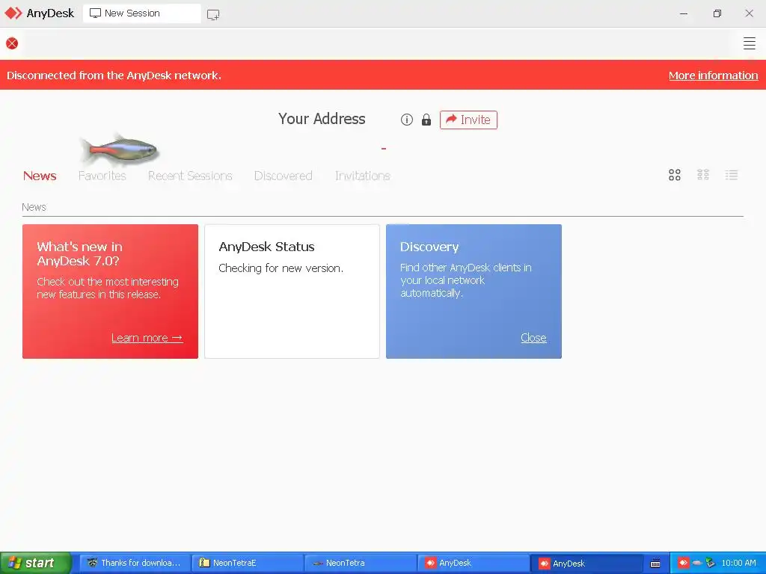
Task: Switch to the Recent Sessions tab
Action: (190, 176)
